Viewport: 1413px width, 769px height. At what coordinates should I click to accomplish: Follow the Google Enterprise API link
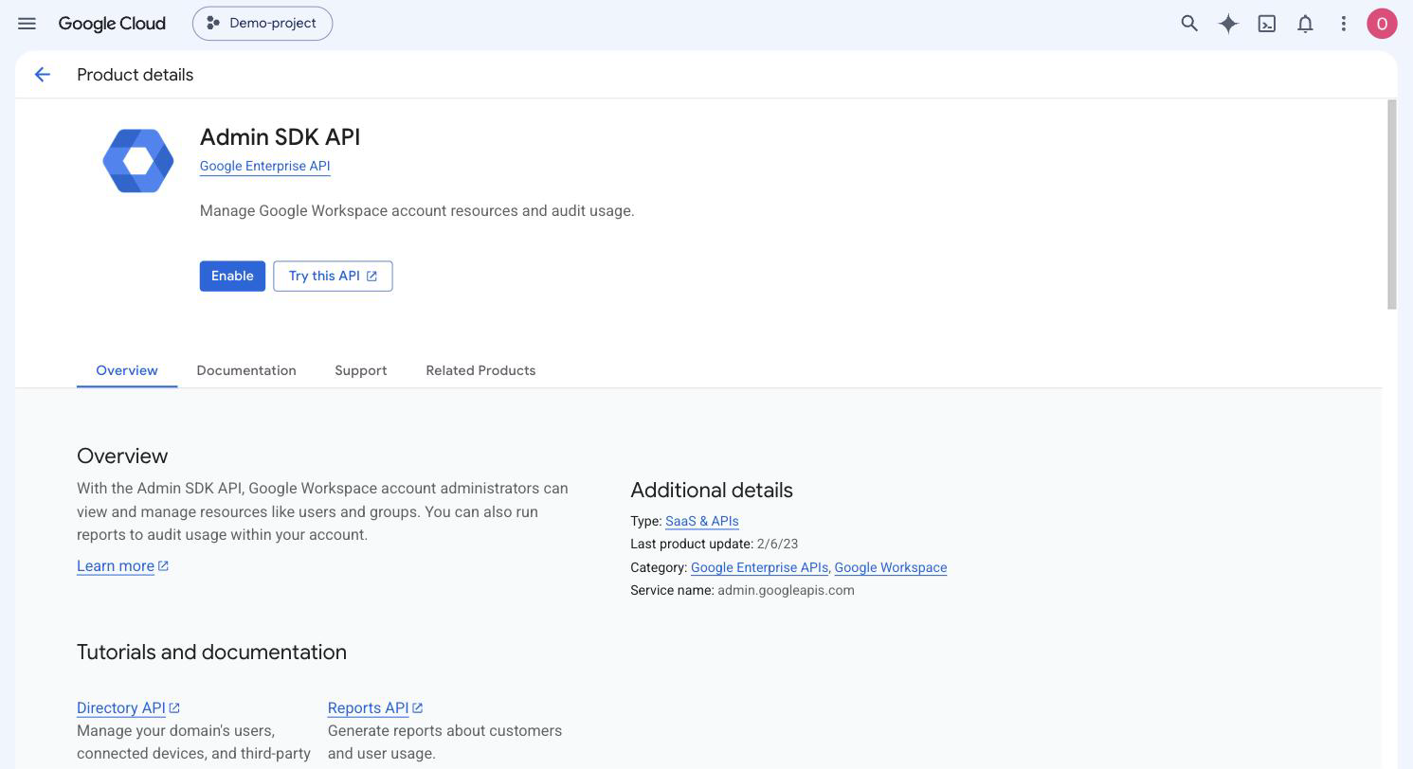[264, 166]
